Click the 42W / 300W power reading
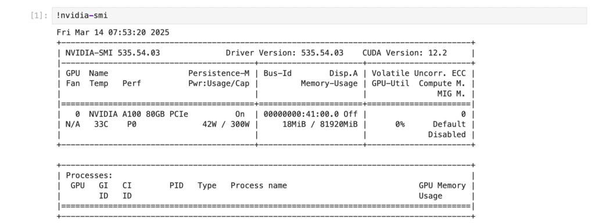This screenshot has height=223, width=595. point(226,124)
